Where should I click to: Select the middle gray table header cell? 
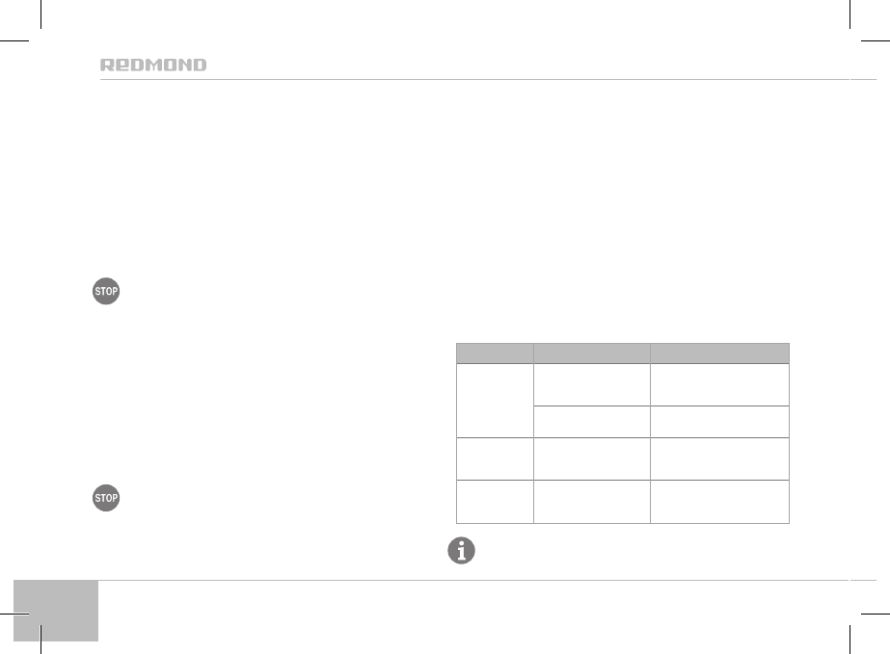coord(593,353)
